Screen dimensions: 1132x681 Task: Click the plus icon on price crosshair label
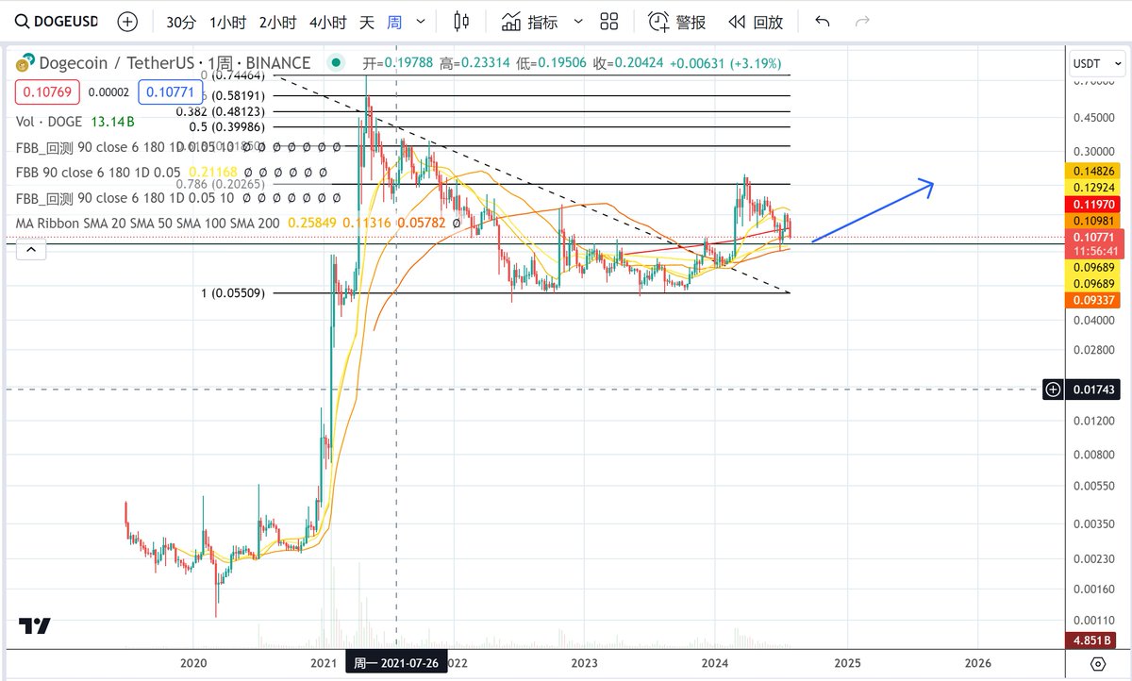(1054, 389)
